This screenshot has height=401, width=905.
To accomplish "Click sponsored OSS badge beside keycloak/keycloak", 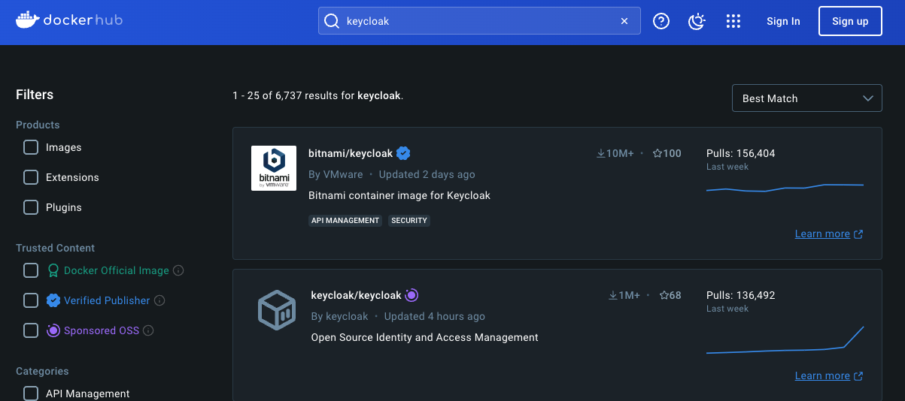I will click(412, 295).
